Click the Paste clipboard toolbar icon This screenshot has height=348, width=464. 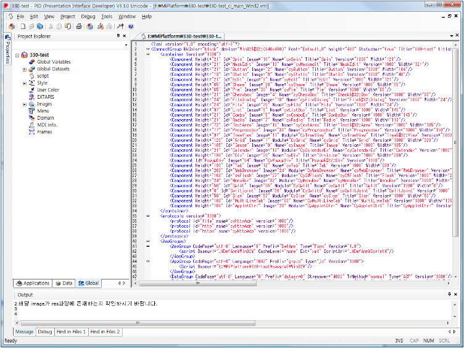pyautogui.click(x=67, y=27)
